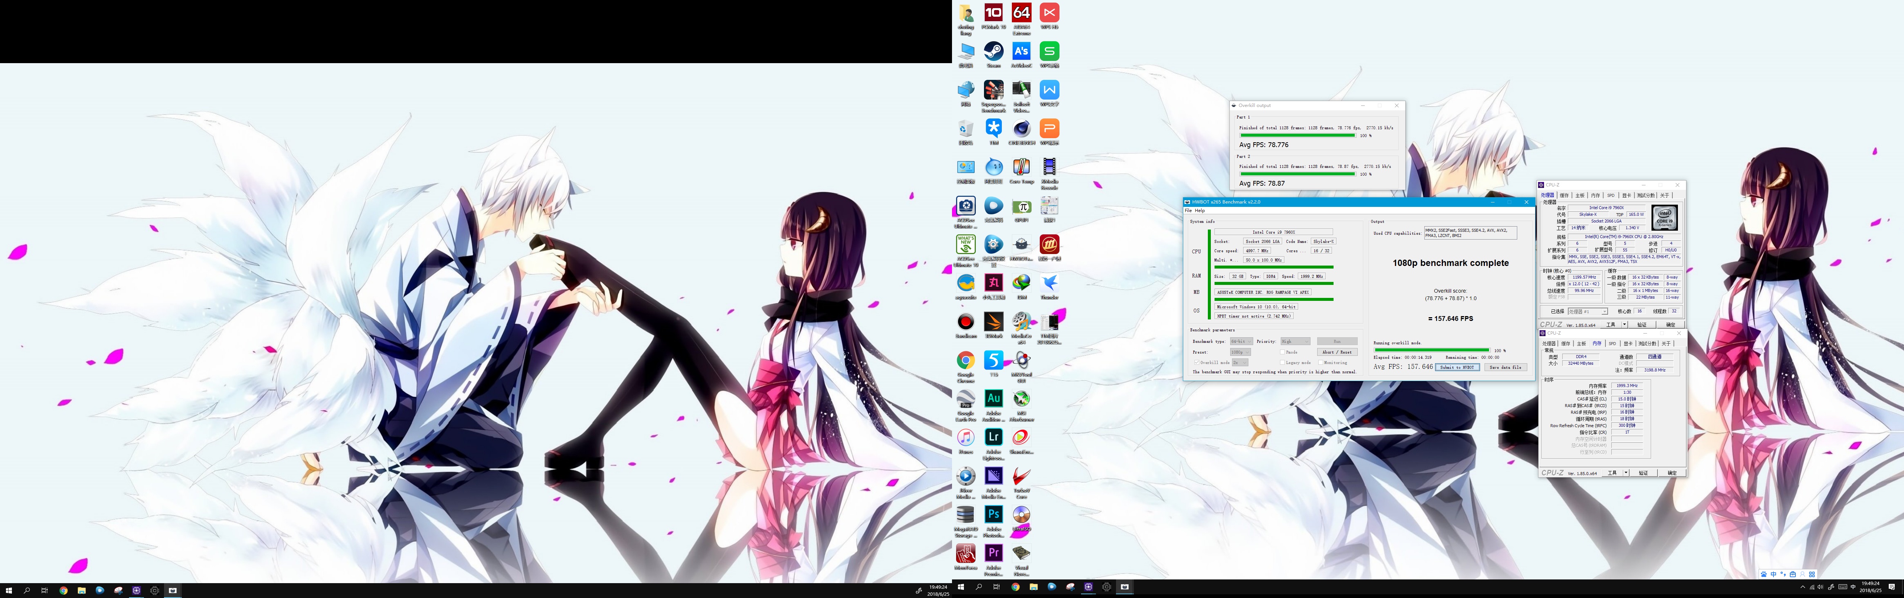This screenshot has width=1904, height=598.
Task: Open the MSI Afterburner desktop icon
Action: tap(1022, 405)
